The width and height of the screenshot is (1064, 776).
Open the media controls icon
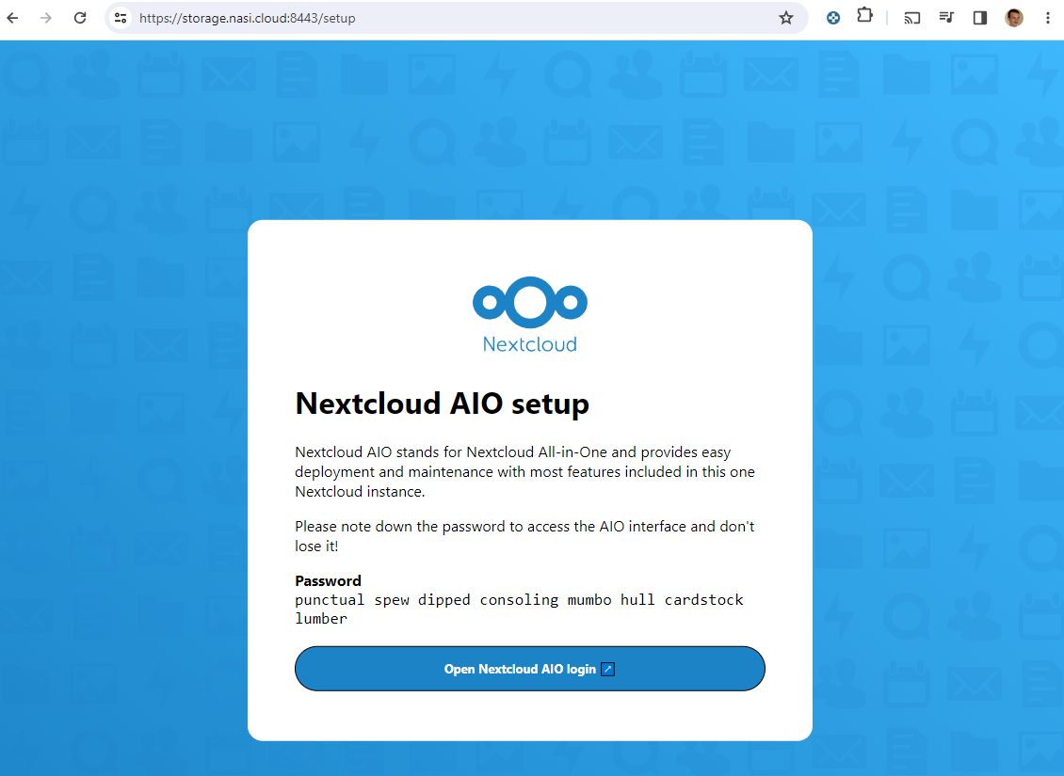click(946, 18)
